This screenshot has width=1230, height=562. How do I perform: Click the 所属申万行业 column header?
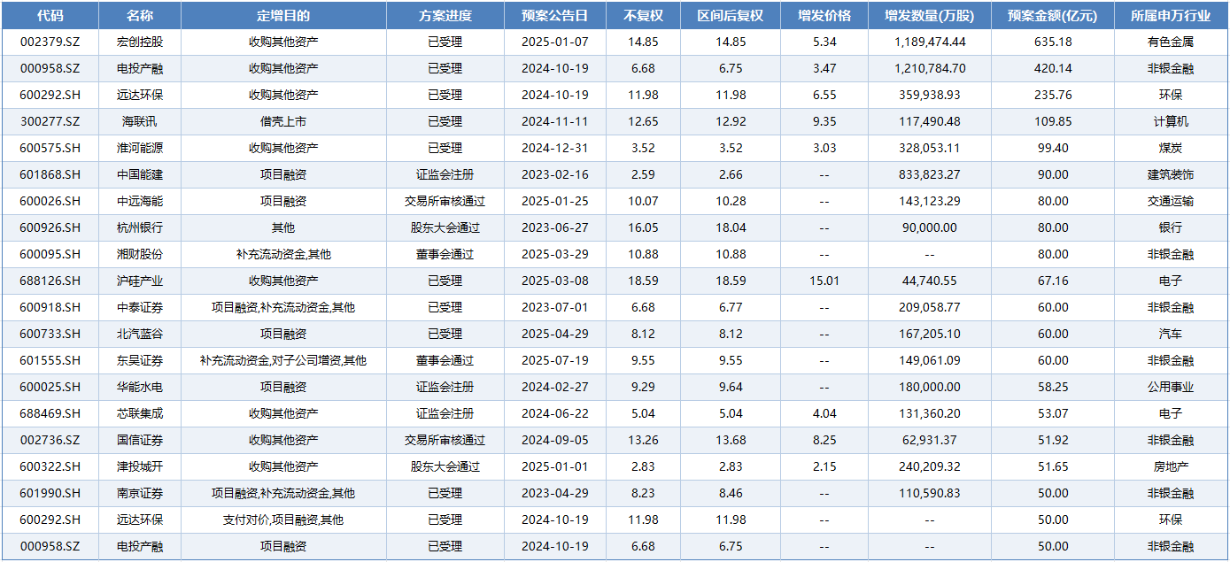point(1171,16)
